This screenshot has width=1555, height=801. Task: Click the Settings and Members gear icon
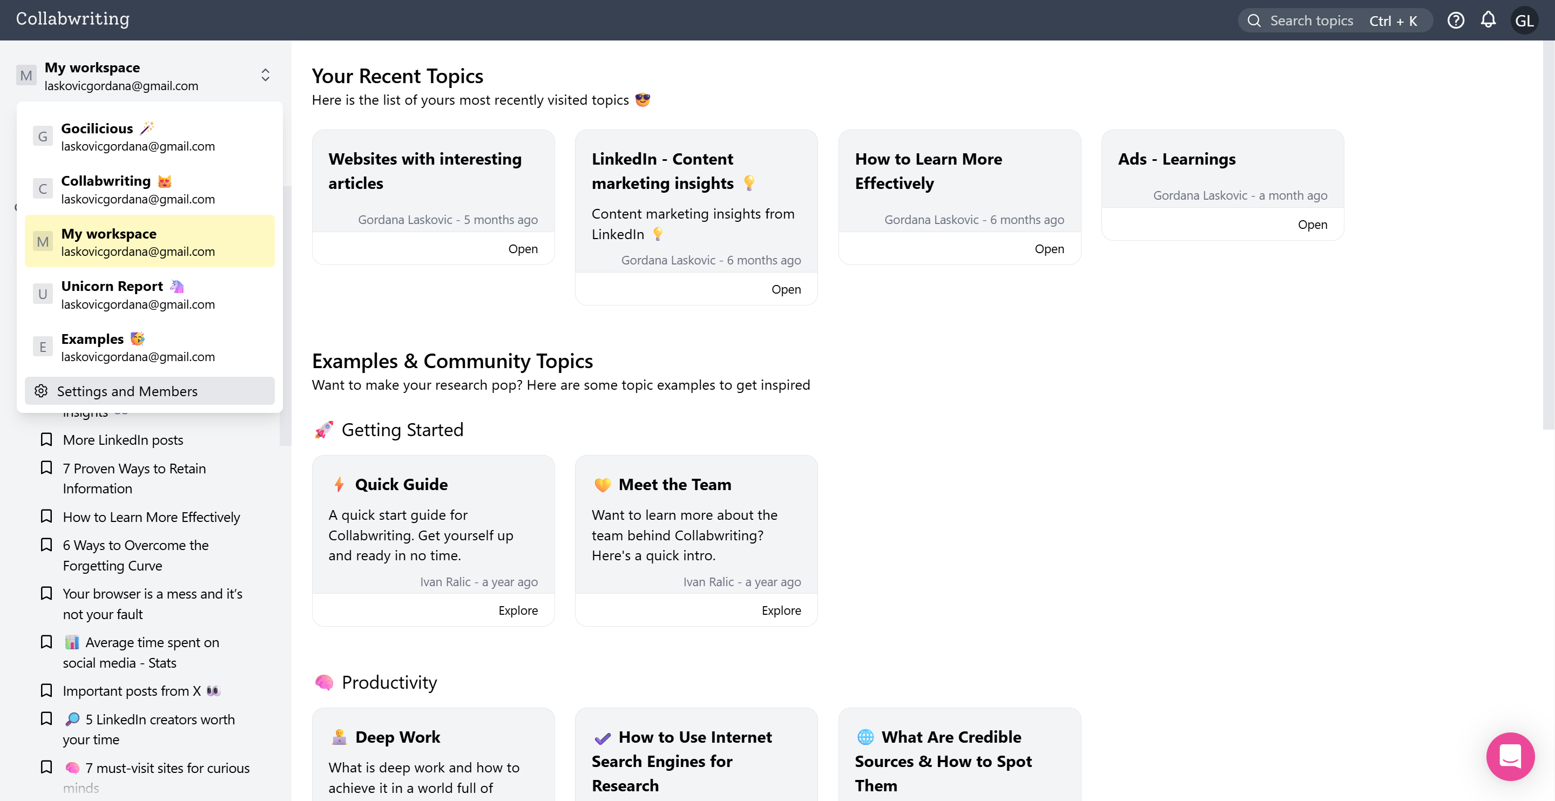[x=41, y=391]
